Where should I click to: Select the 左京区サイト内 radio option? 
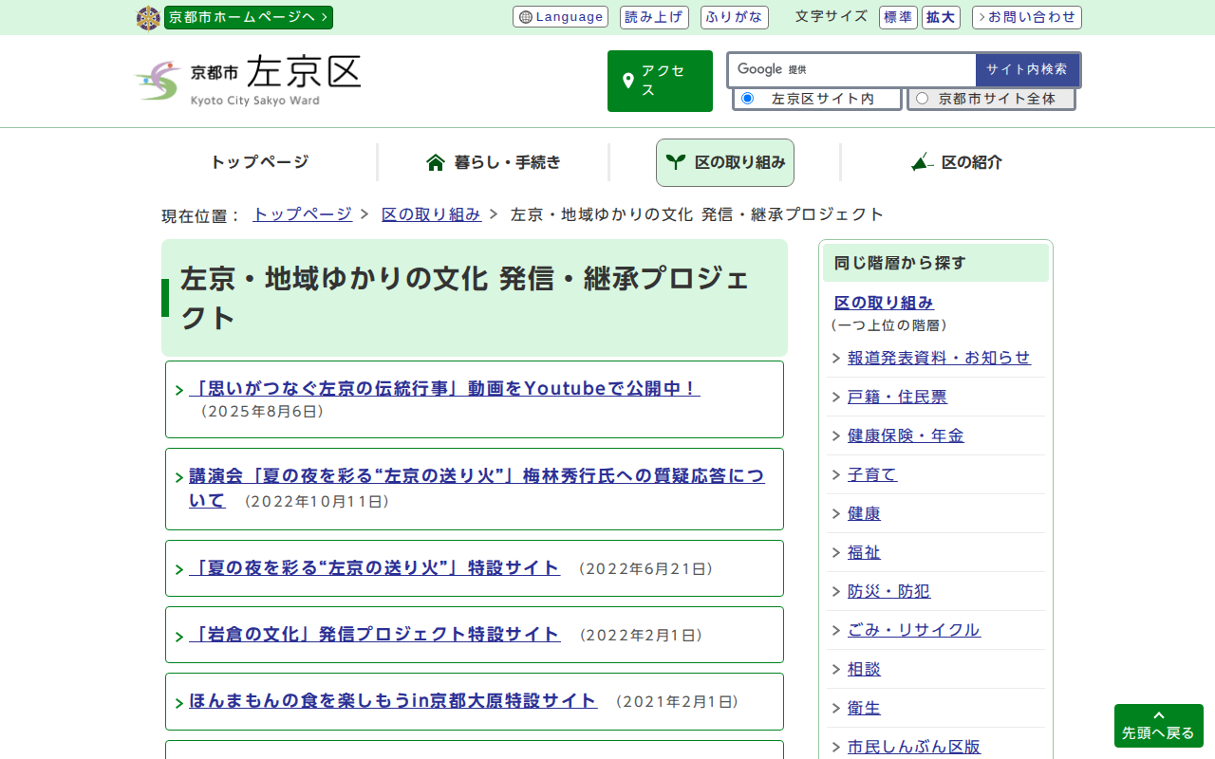747,99
